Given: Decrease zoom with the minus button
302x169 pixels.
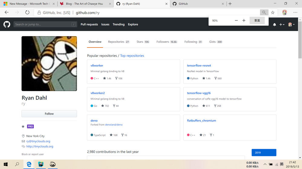Looking at the screenshot, I should [x=236, y=20].
